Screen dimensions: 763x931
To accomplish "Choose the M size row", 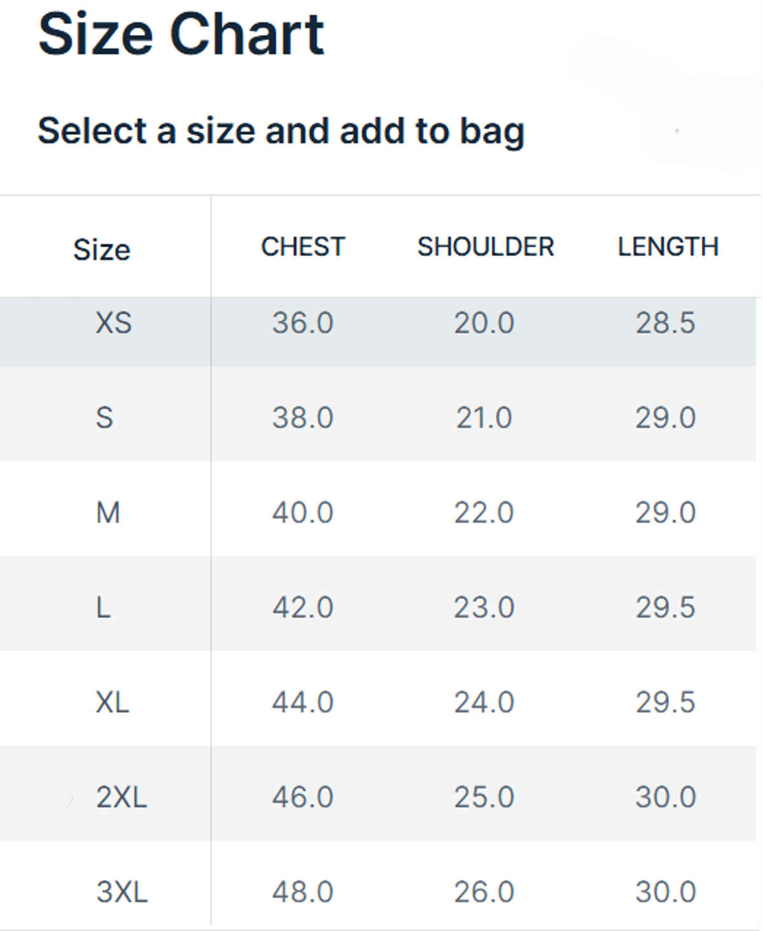I will pyautogui.click(x=107, y=513).
